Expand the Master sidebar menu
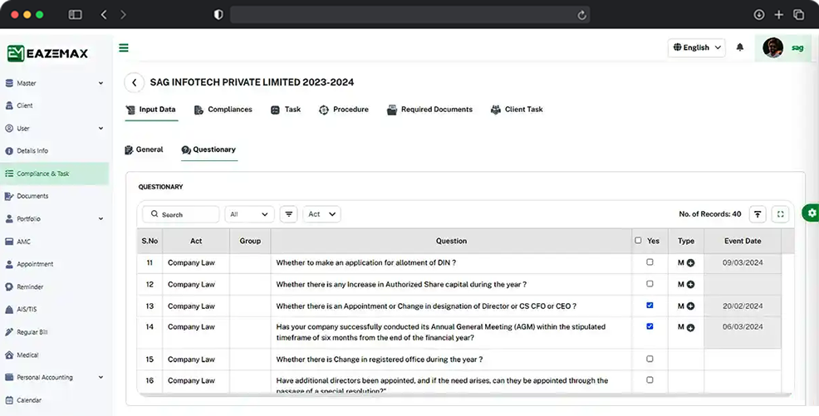Viewport: 819px width, 416px height. point(54,83)
